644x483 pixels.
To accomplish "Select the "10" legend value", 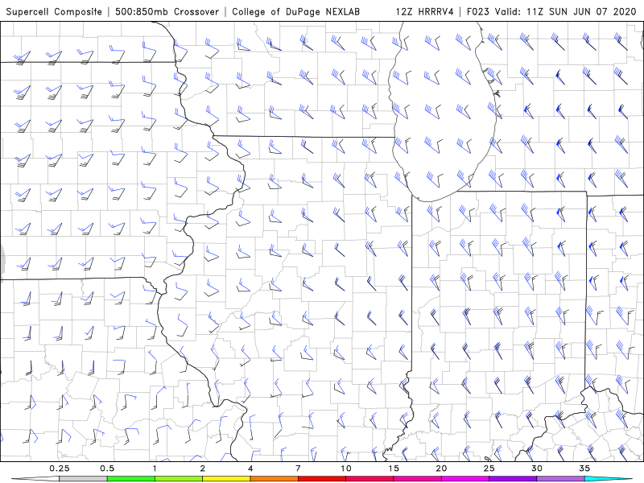I will point(346,469).
